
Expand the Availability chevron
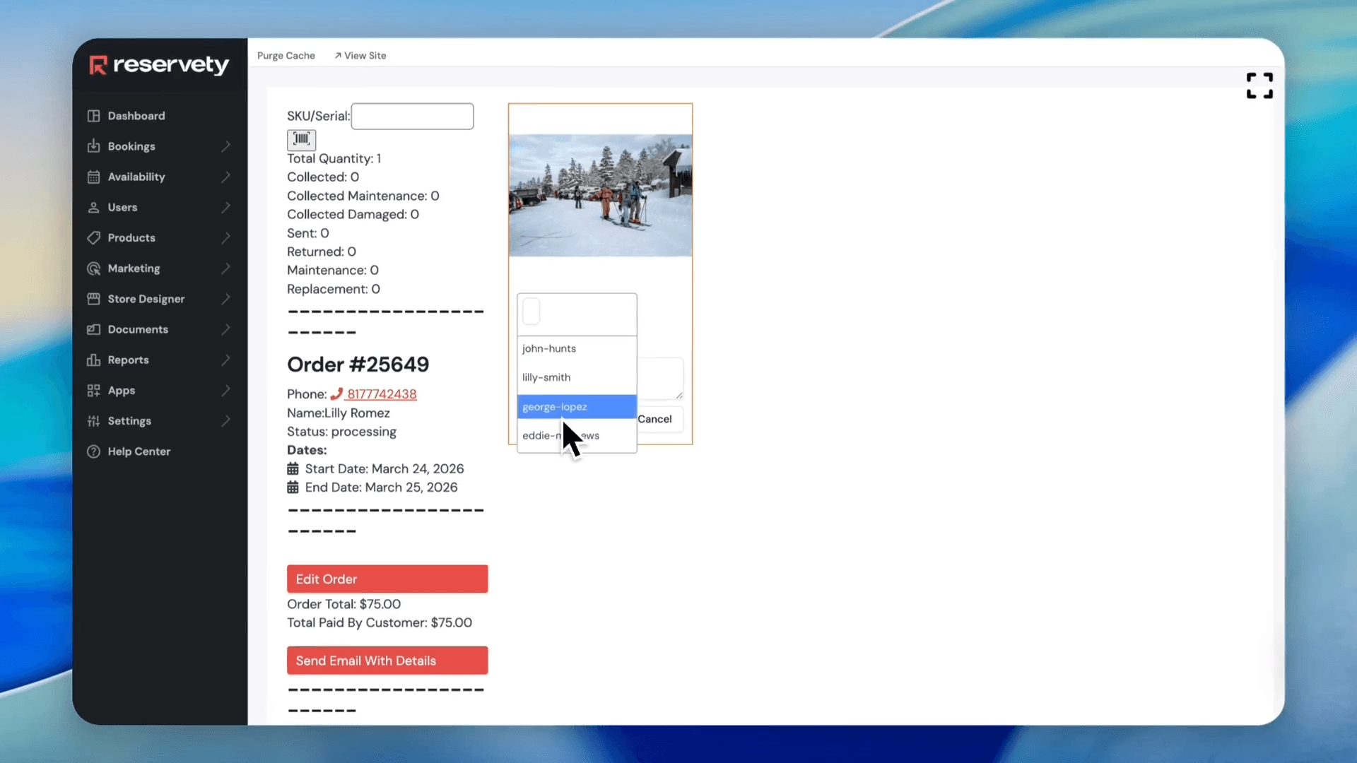225,177
